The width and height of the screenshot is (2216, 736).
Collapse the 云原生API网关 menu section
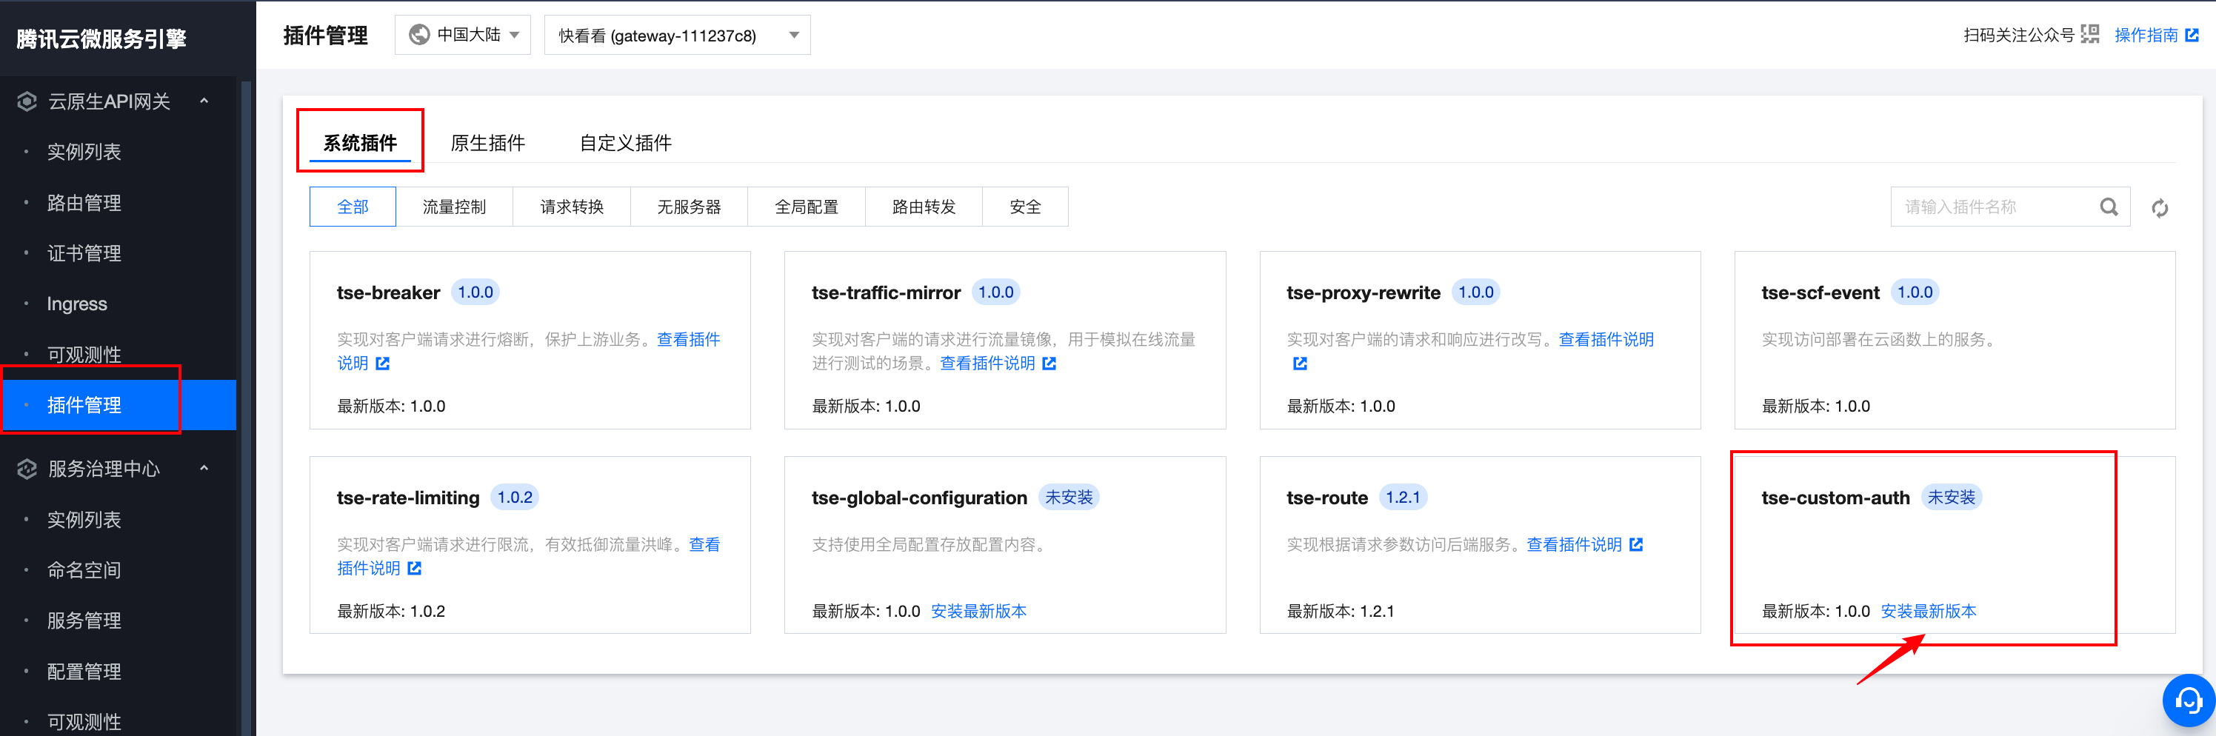coord(204,101)
